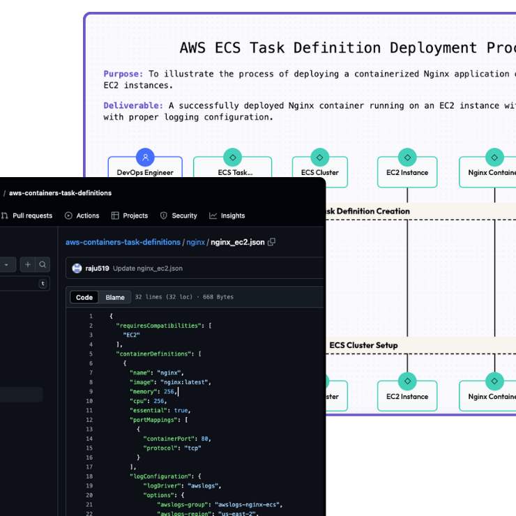This screenshot has width=516, height=516.
Task: Copy the nginx_ec2.json file path
Action: [x=271, y=242]
